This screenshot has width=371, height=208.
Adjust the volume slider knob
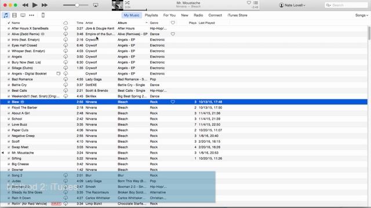click(77, 5)
